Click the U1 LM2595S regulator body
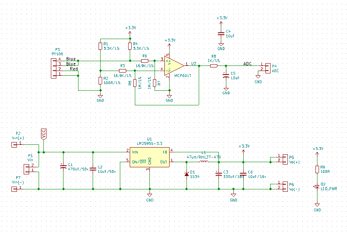This screenshot has height=232, width=347. (149, 157)
